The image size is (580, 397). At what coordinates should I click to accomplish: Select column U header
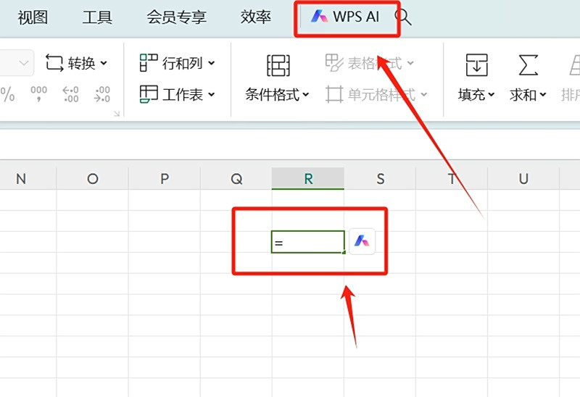click(x=523, y=179)
